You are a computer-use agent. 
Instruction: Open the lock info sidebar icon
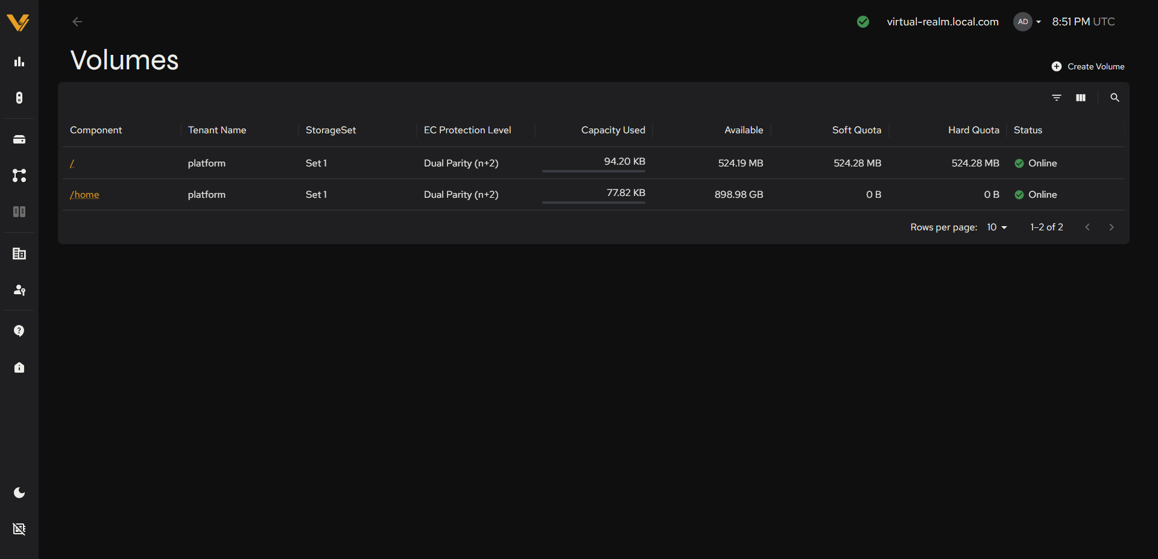(x=19, y=367)
